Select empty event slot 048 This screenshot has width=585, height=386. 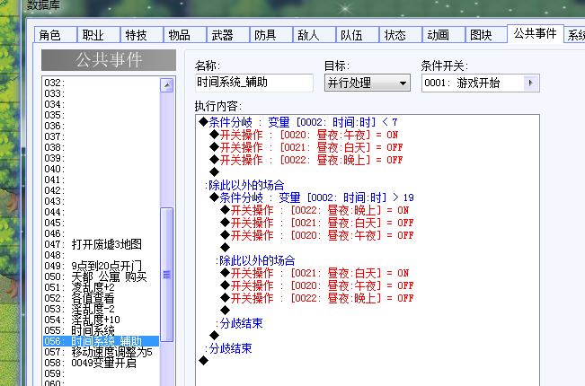pos(102,255)
